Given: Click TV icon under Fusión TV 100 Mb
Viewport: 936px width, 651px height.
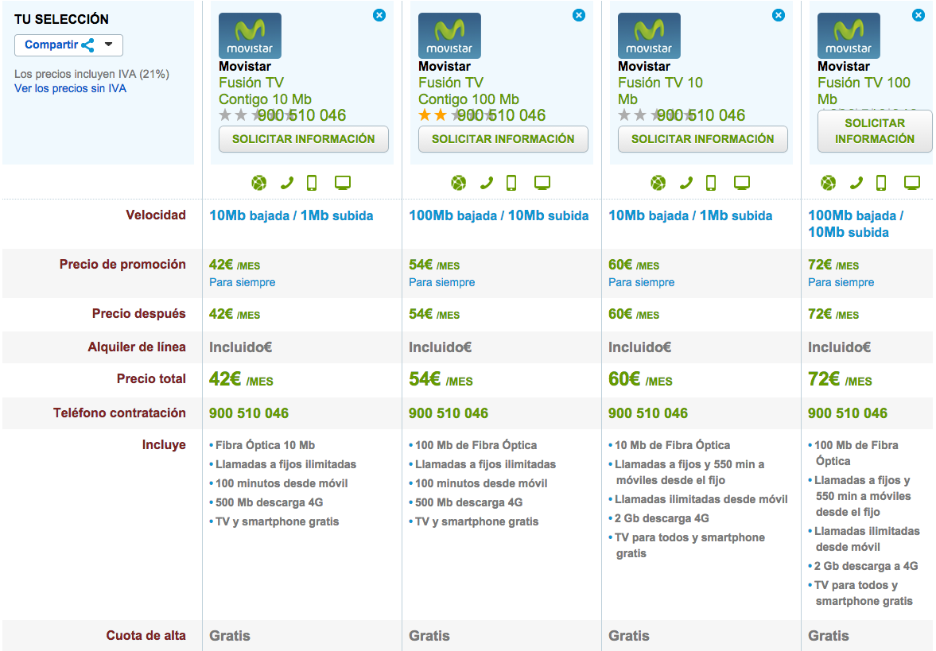Looking at the screenshot, I should 912,183.
